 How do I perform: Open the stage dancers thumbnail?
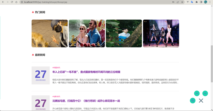161,33
